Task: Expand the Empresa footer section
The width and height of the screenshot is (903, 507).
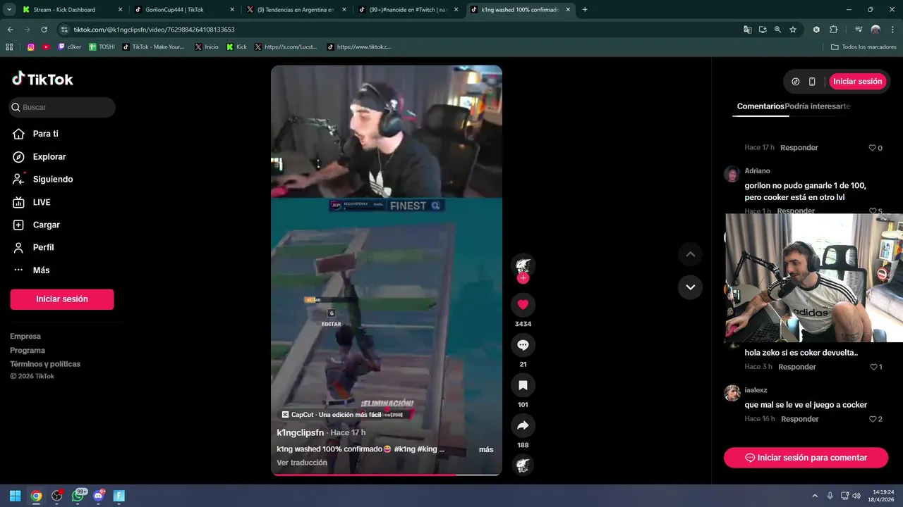Action: (25, 337)
